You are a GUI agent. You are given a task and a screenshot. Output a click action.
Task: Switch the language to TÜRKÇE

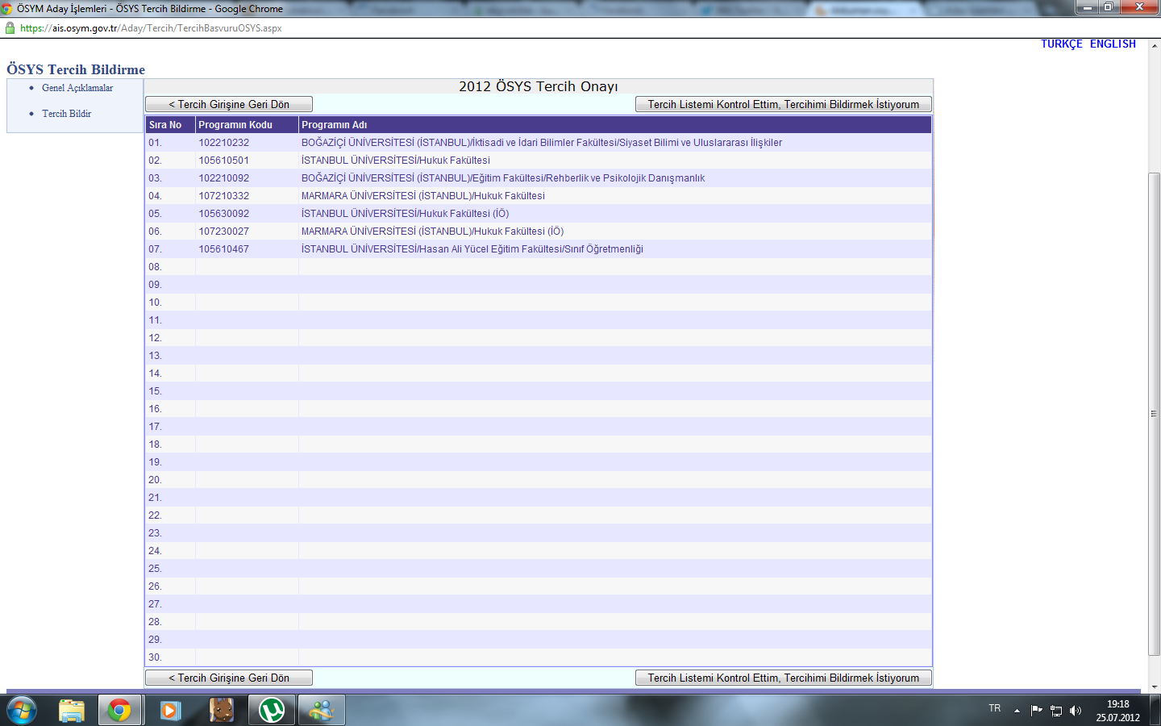pyautogui.click(x=1061, y=44)
